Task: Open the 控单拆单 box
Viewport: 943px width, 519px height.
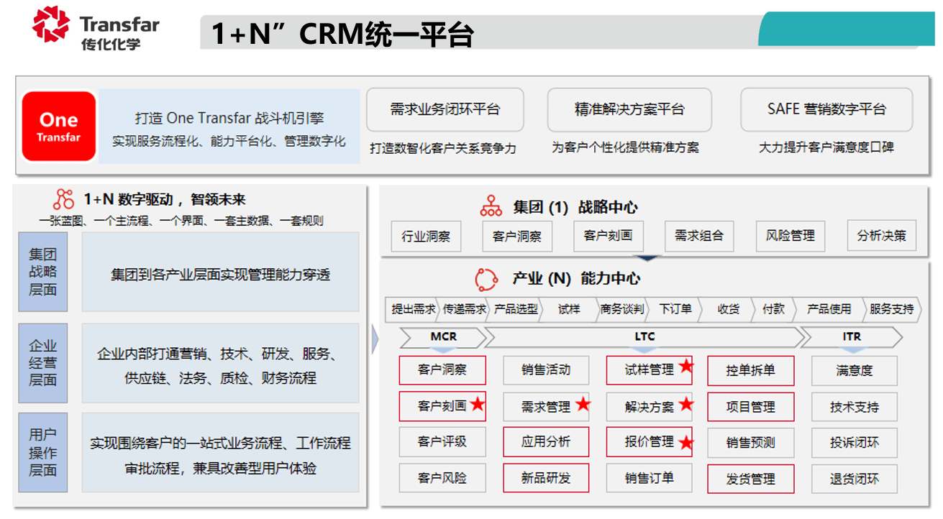Action: pyautogui.click(x=751, y=371)
